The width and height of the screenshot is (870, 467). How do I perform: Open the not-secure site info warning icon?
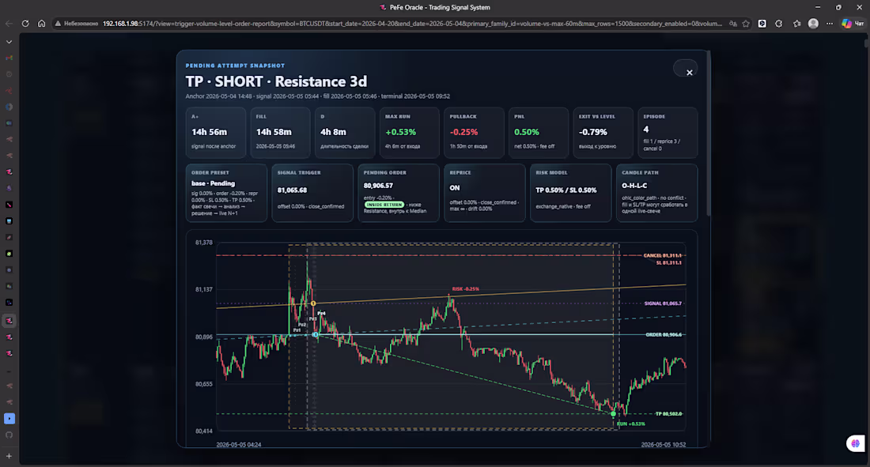[x=58, y=24]
